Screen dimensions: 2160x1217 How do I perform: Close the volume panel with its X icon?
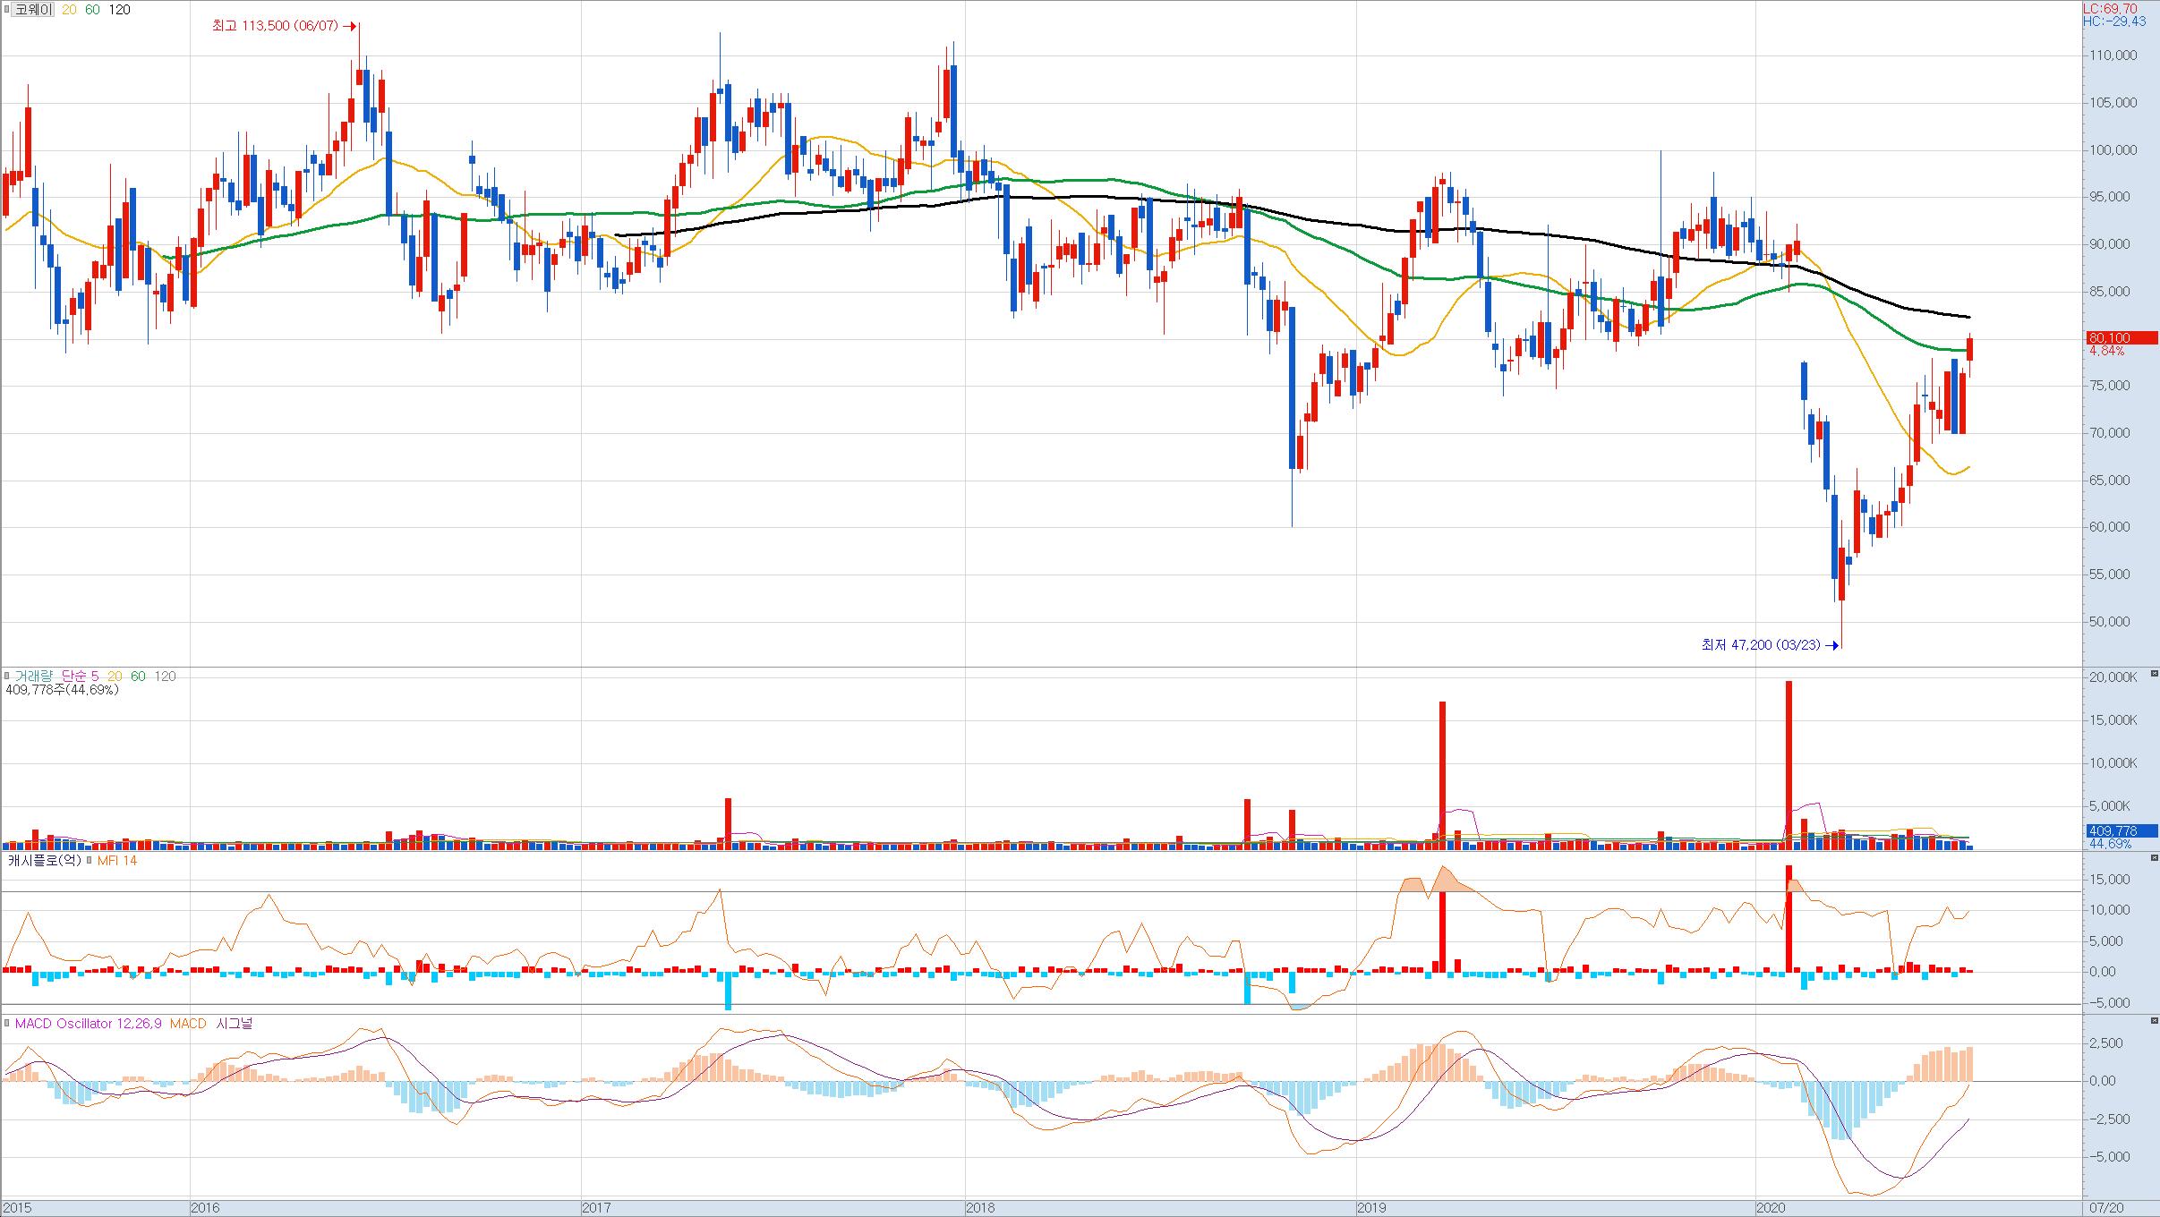pyautogui.click(x=2154, y=673)
